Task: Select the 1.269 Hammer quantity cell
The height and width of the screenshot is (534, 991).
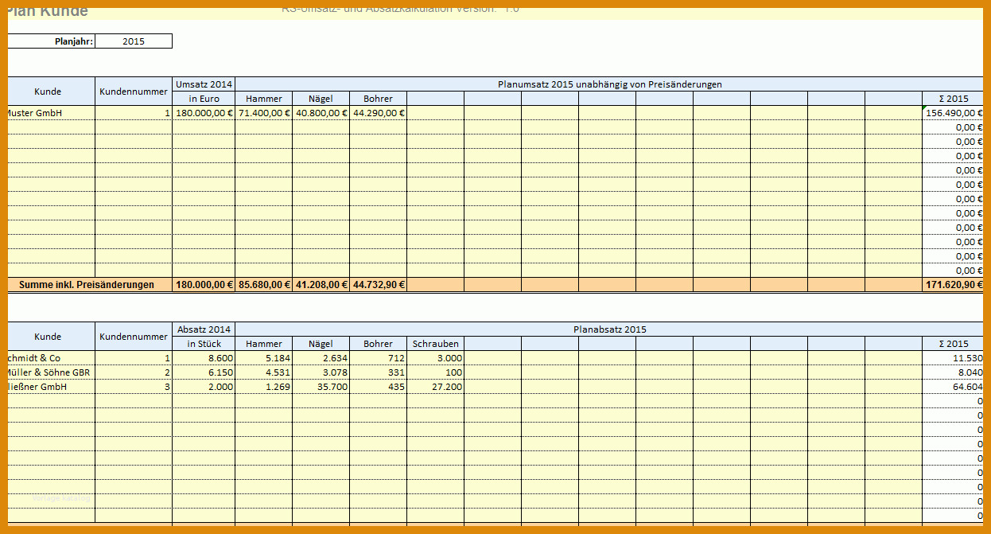Action: [x=264, y=386]
